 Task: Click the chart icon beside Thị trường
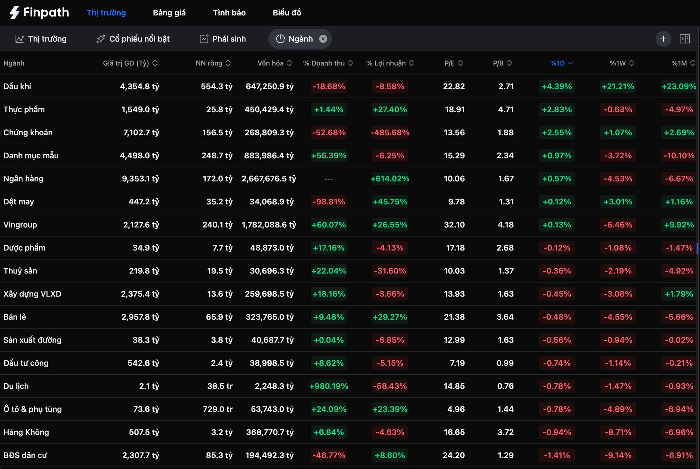coord(19,39)
